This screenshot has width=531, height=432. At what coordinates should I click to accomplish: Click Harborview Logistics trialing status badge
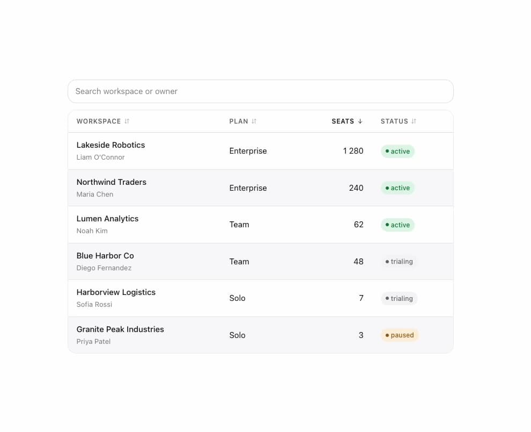tap(399, 298)
